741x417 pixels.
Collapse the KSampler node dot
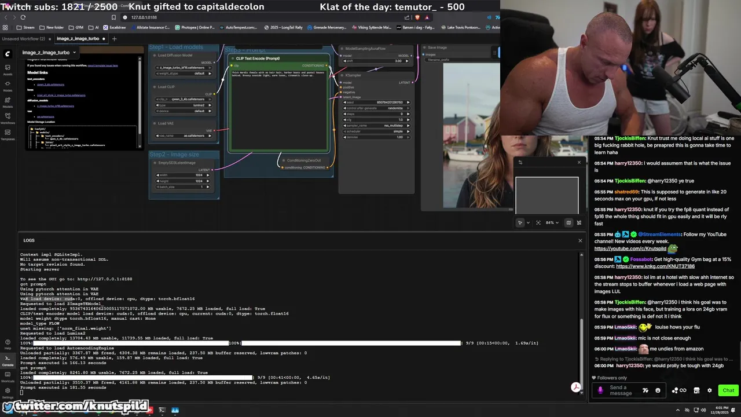pos(343,75)
